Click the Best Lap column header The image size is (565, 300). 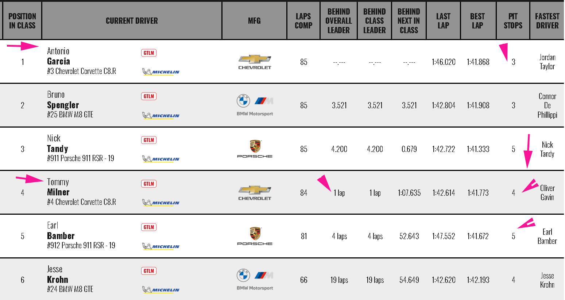tap(477, 21)
